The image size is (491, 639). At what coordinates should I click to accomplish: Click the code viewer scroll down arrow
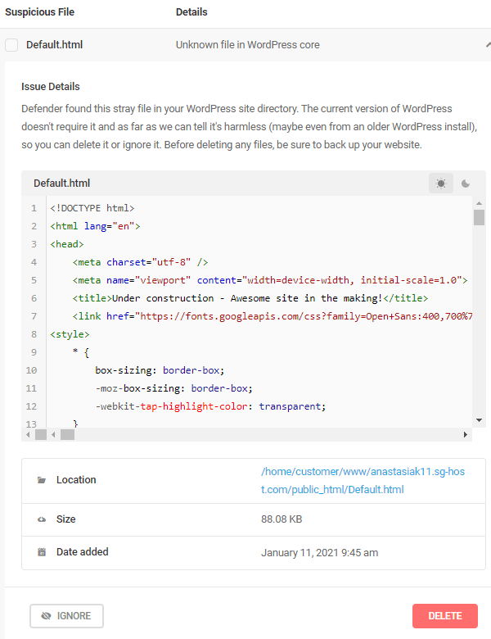coord(480,420)
